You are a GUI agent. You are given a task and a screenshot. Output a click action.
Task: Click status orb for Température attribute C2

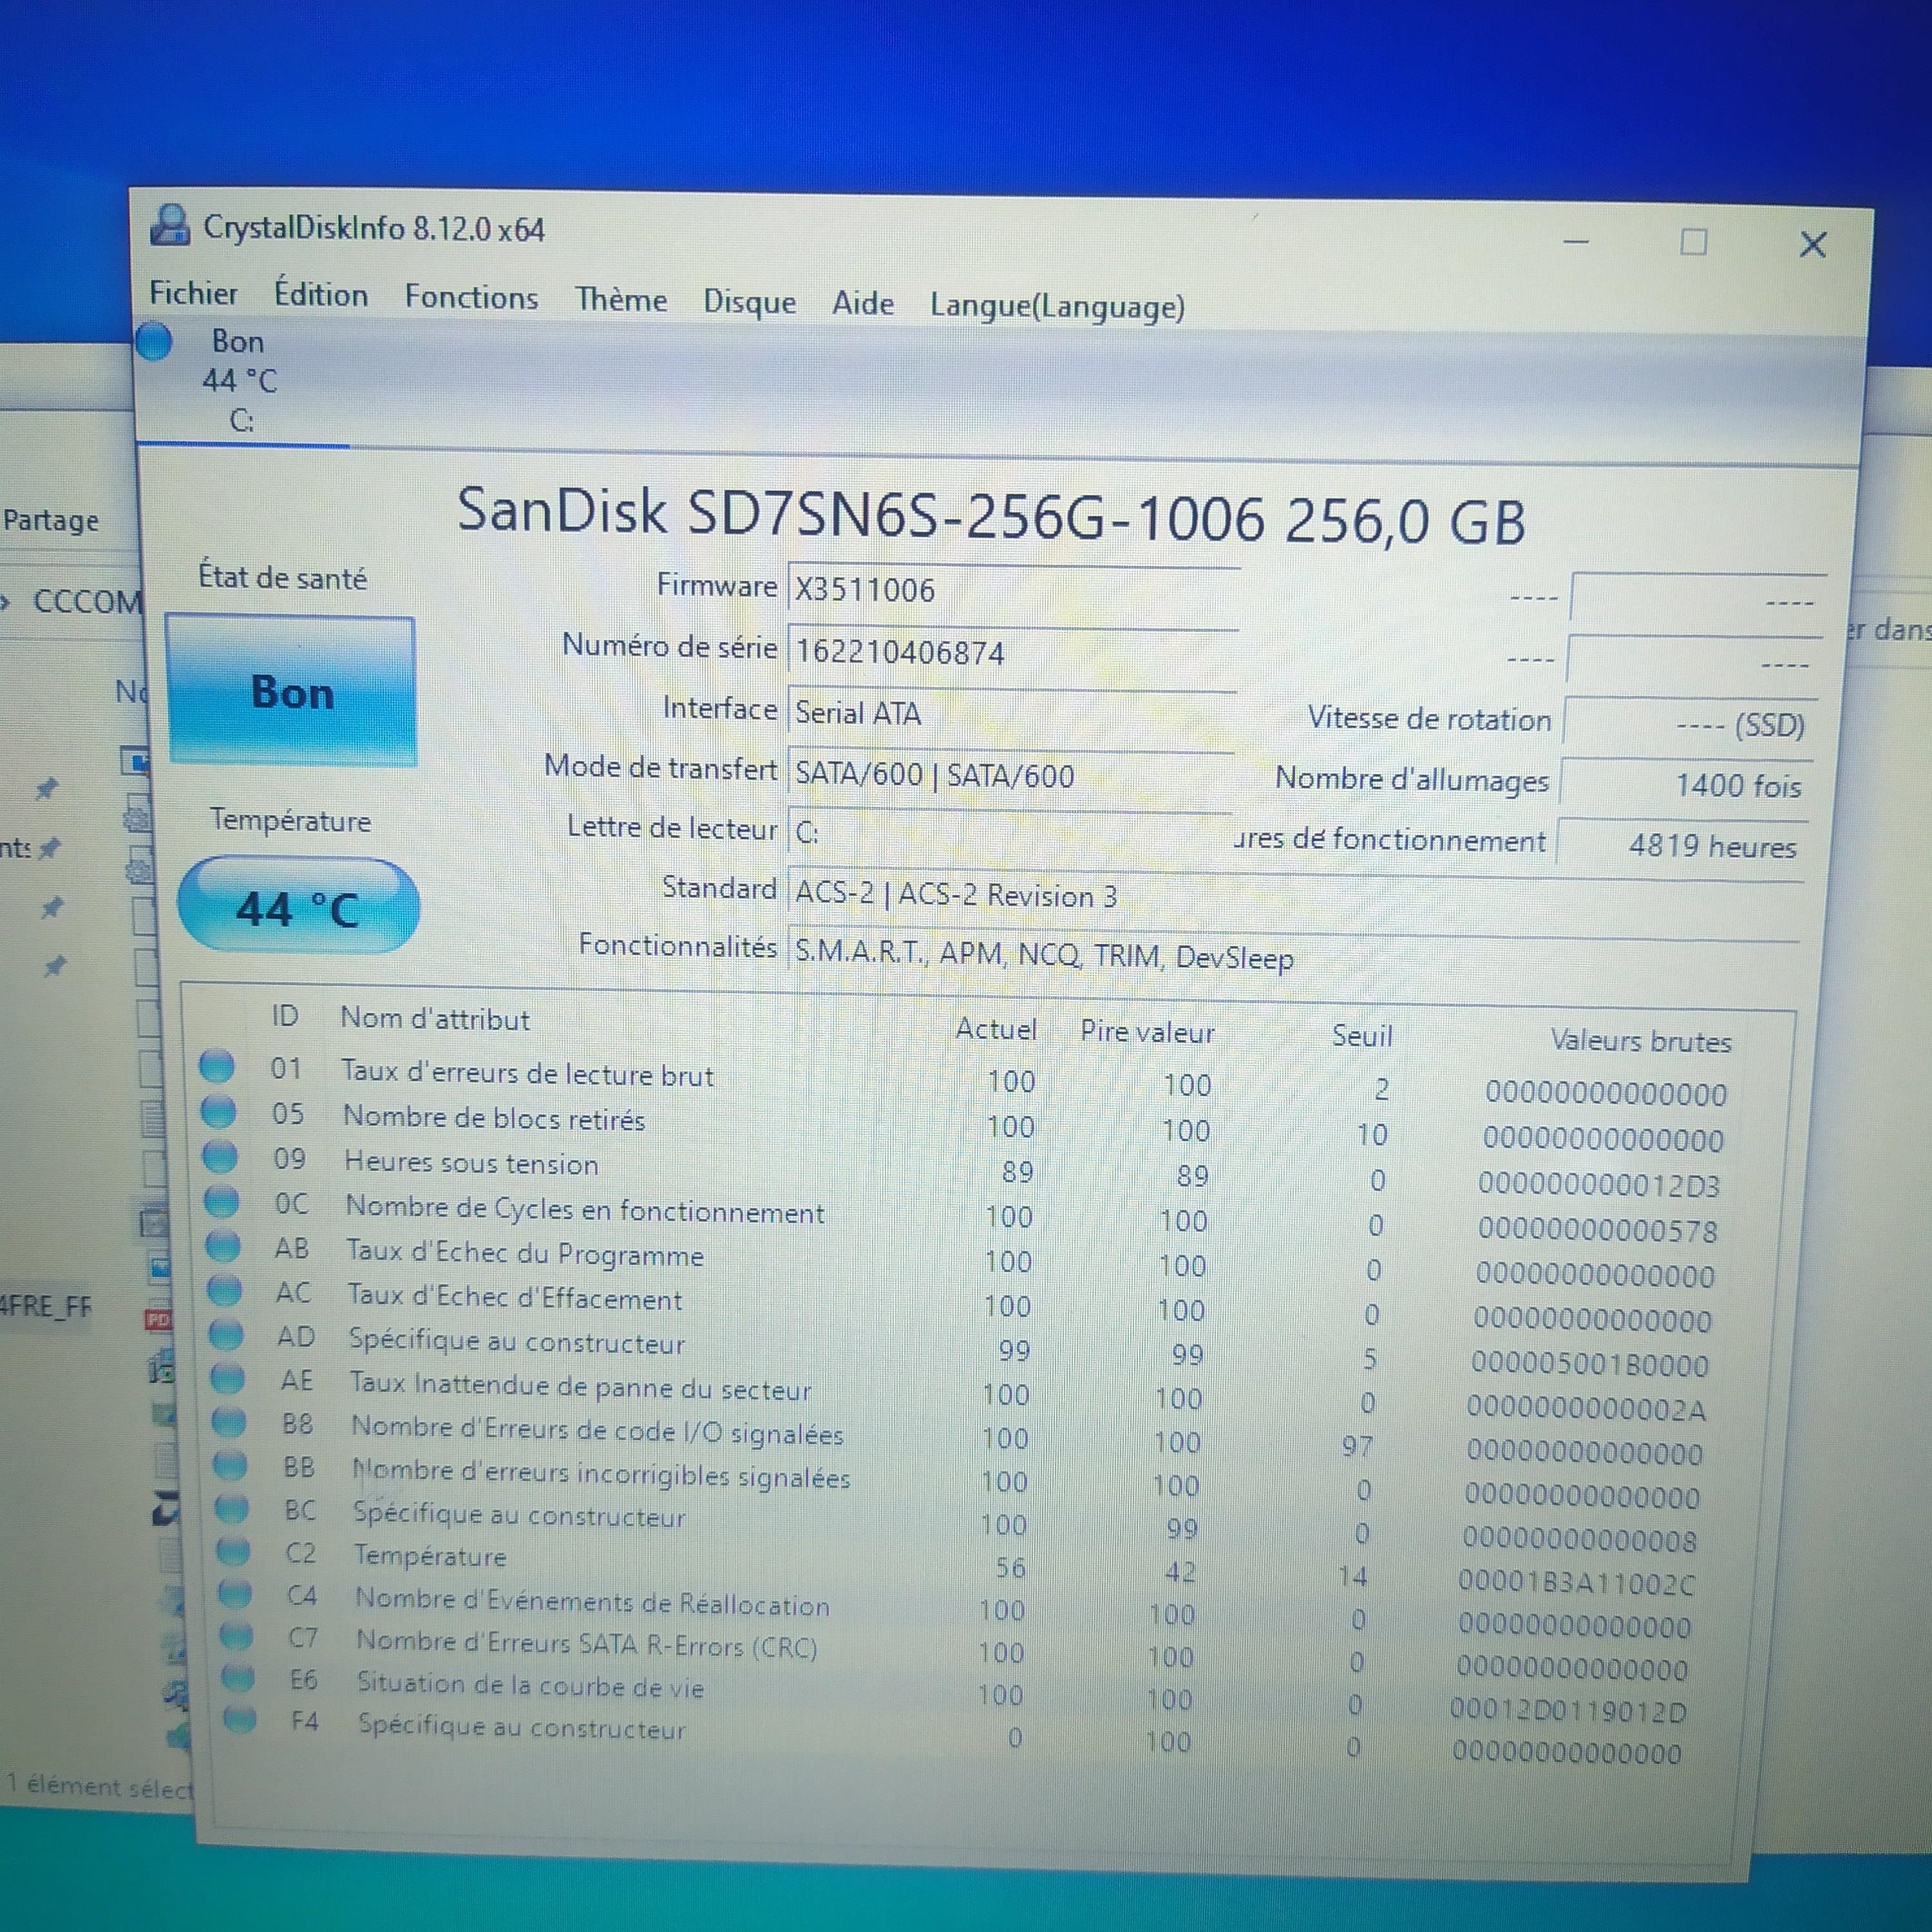[x=232, y=1551]
